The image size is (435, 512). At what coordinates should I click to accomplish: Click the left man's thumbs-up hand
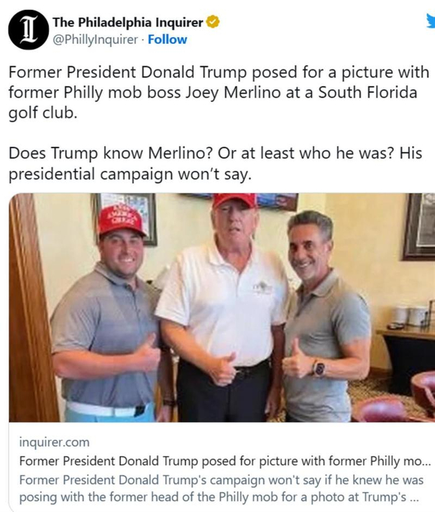147,355
